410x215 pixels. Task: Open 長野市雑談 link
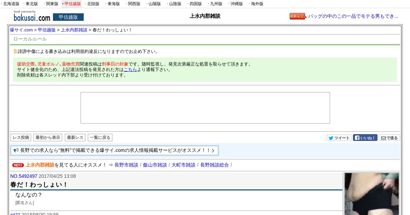point(126,165)
